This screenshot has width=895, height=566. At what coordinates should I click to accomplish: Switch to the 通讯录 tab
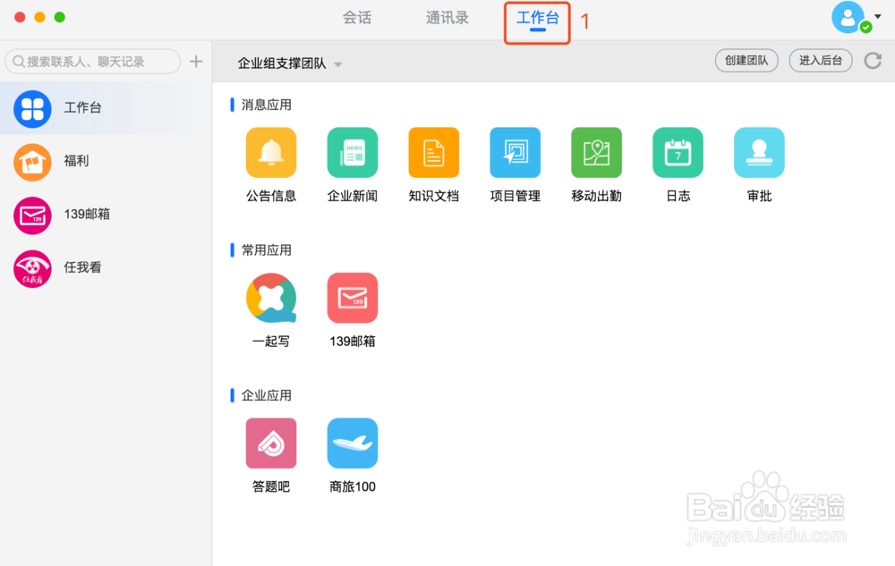click(446, 17)
